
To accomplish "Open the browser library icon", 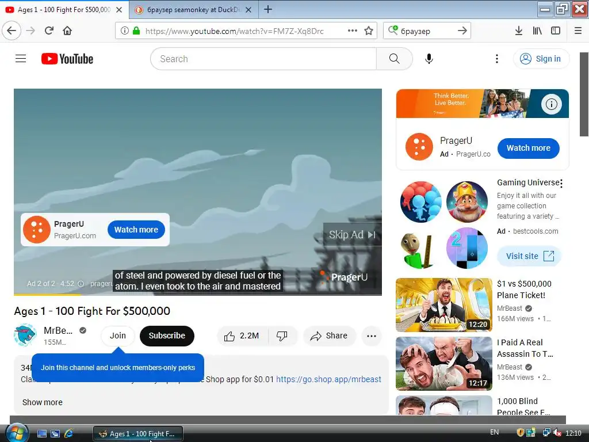I will point(537,31).
